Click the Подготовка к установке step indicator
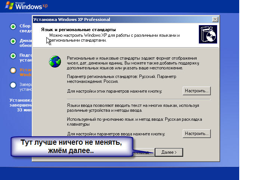Image resolution: width=265 pixels, height=180 pixels. [x=13, y=56]
